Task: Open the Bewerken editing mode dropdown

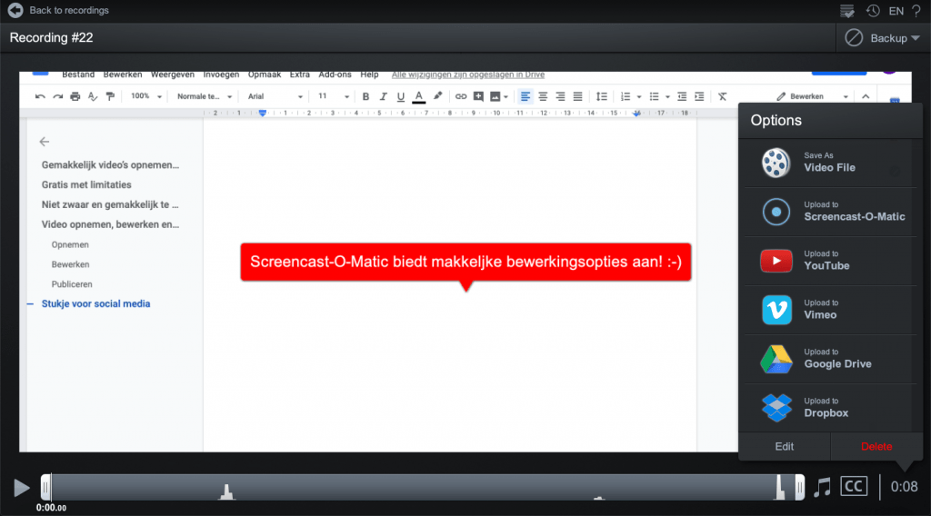Action: pos(813,96)
